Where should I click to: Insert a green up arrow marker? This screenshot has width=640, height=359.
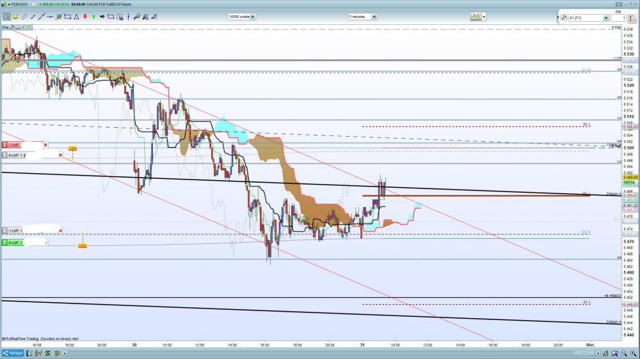[93, 17]
